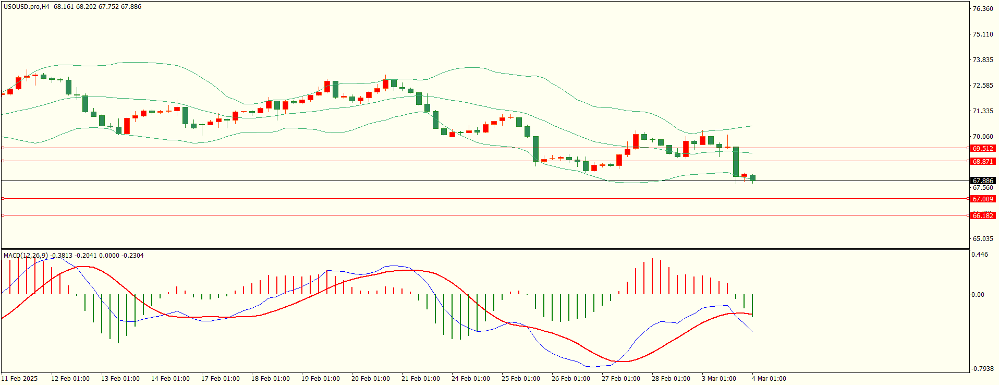The width and height of the screenshot is (999, 385).
Task: Click the 19 Feb 01:00 time label
Action: point(321,379)
